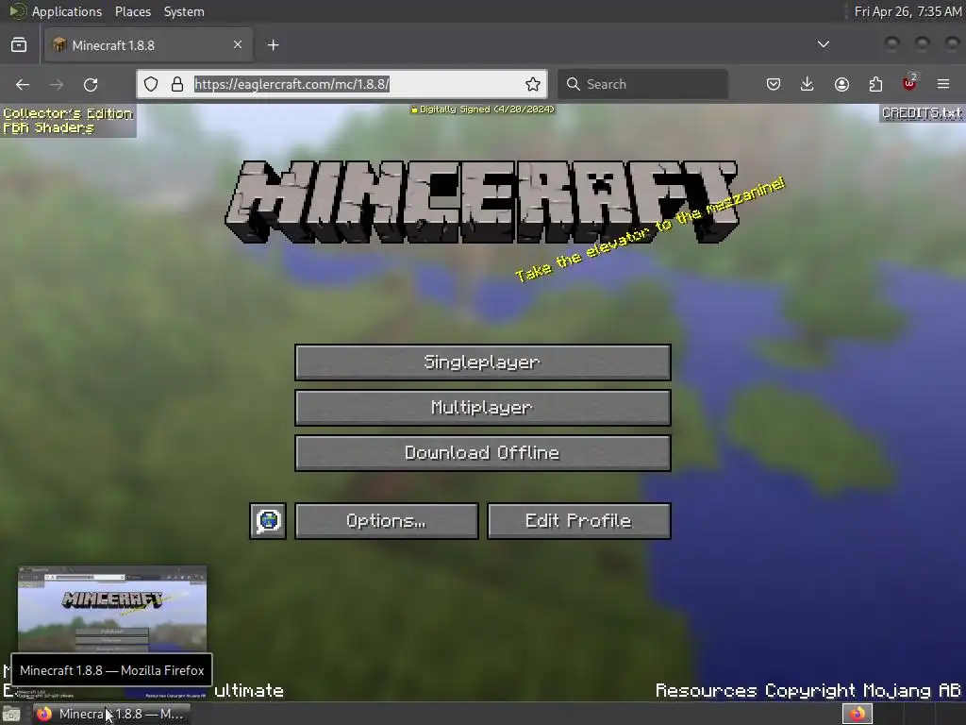Viewport: 966px width, 725px height.
Task: Bookmark this page with the star
Action: pos(533,84)
